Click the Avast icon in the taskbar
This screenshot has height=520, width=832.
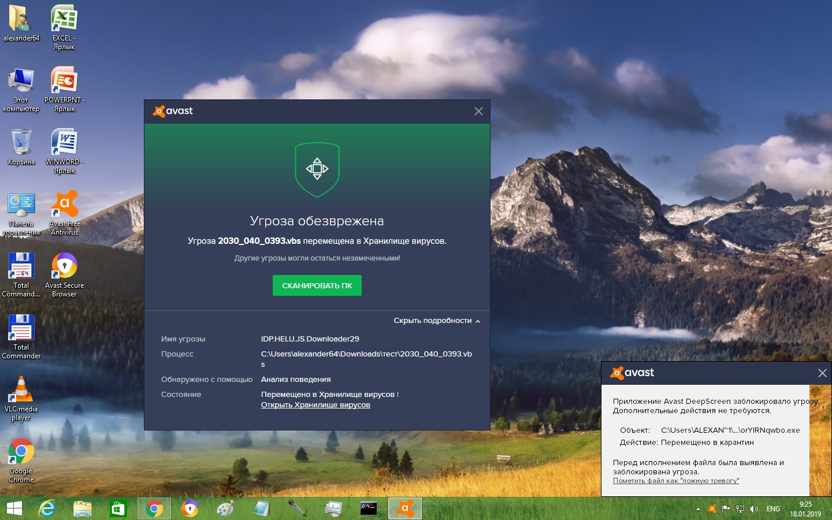click(405, 508)
